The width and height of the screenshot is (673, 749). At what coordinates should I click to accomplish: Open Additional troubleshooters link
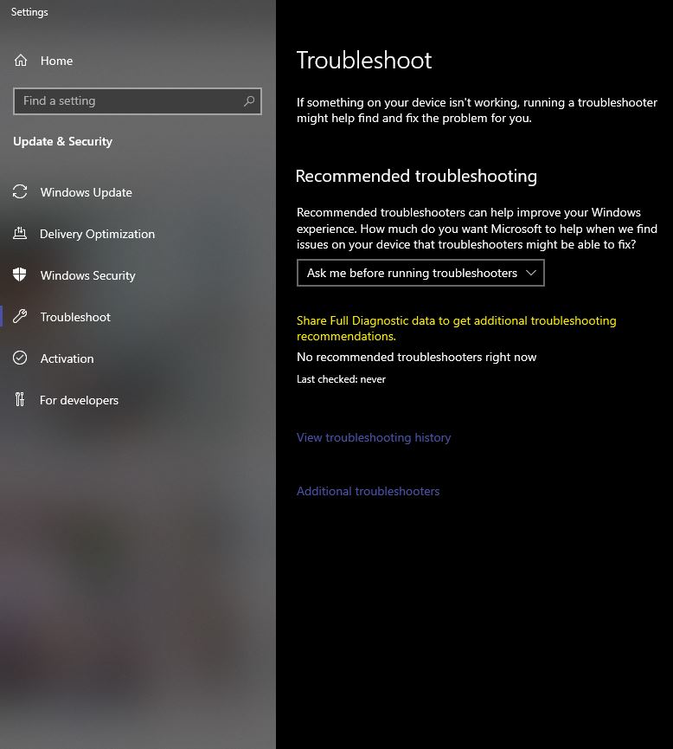click(x=368, y=491)
